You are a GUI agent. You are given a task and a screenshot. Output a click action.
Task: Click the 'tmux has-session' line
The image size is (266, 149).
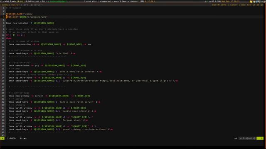coord(30,23)
